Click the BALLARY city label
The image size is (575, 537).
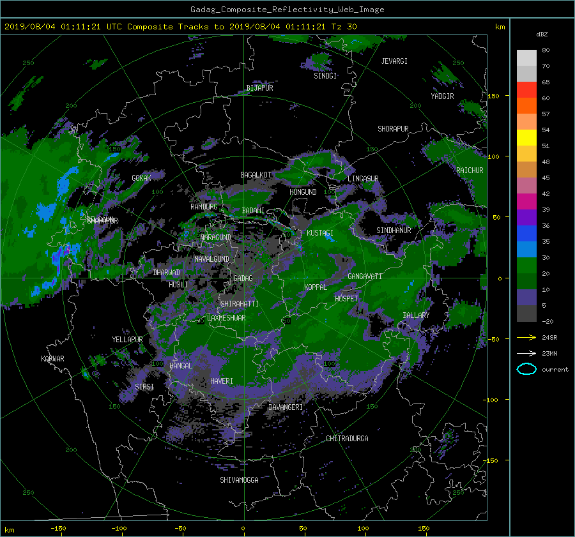coord(416,315)
